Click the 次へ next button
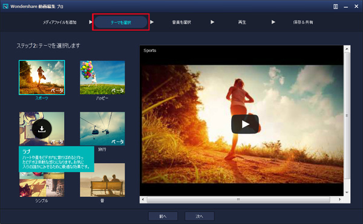The width and height of the screenshot is (363, 224). pyautogui.click(x=199, y=216)
